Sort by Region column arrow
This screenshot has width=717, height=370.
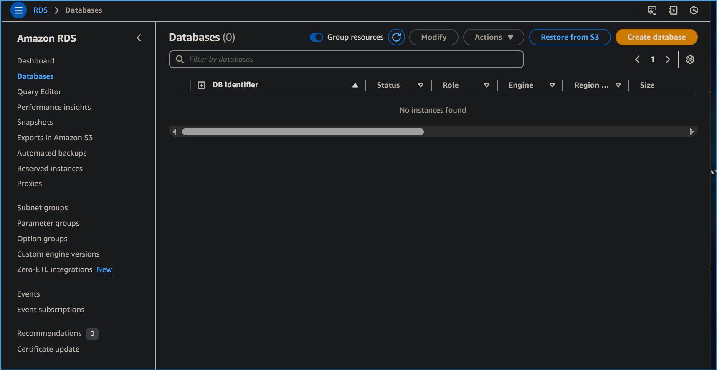tap(618, 85)
